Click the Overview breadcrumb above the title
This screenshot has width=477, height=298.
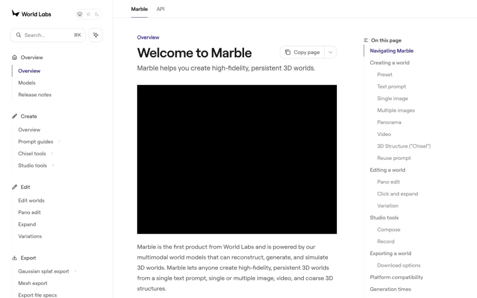pyautogui.click(x=148, y=37)
